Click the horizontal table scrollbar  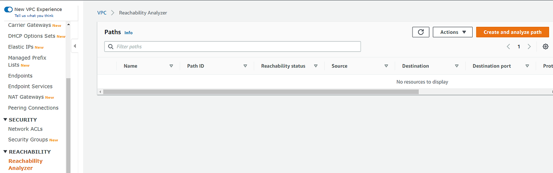tap(261, 92)
